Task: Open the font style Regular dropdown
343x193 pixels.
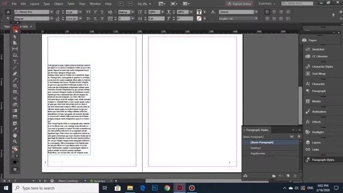Action: pos(51,19)
